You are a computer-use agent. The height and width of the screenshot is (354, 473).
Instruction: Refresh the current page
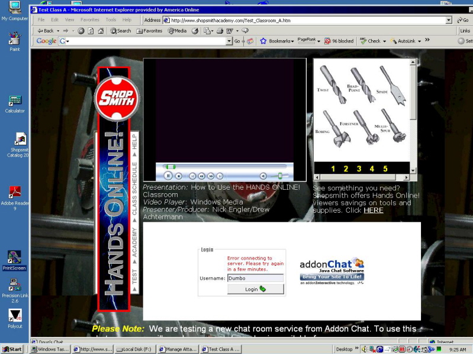coord(91,31)
